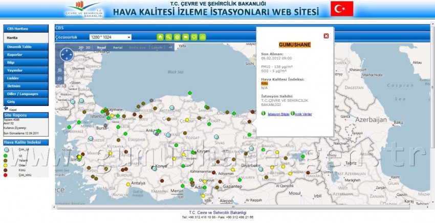Click the Çok_iyi light blue legend swatch
Viewport: 435px width, 223px height.
(6, 150)
